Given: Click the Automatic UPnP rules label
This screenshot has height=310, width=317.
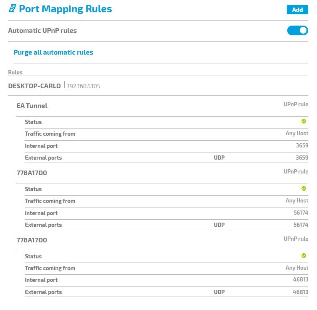Looking at the screenshot, I should pos(42,31).
